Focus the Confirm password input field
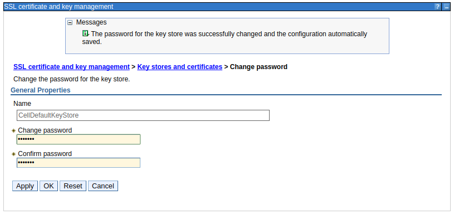The height and width of the screenshot is (214, 454). tap(79, 163)
